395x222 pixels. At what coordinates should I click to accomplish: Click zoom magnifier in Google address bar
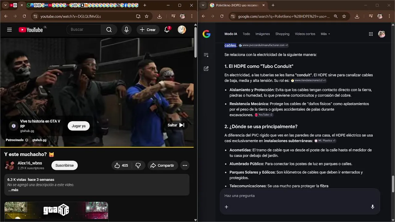[336, 16]
